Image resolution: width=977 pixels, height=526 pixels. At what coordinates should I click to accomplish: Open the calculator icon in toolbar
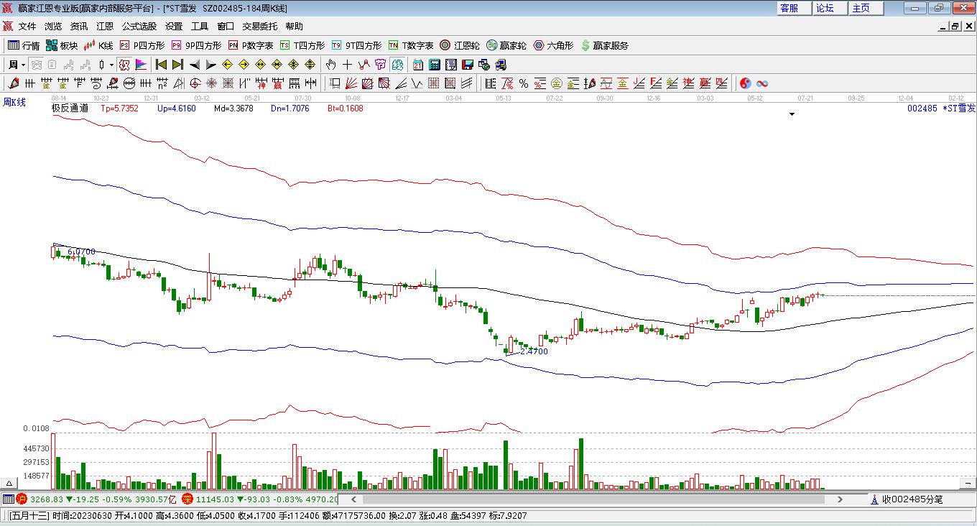tap(434, 65)
